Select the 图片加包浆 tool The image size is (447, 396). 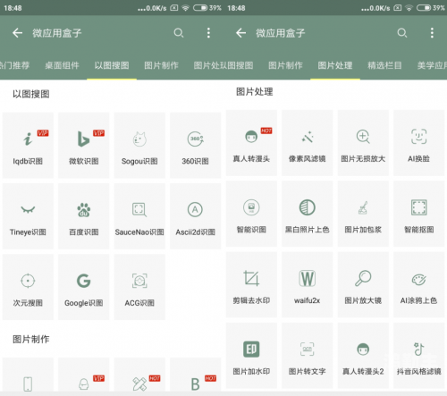(x=363, y=214)
